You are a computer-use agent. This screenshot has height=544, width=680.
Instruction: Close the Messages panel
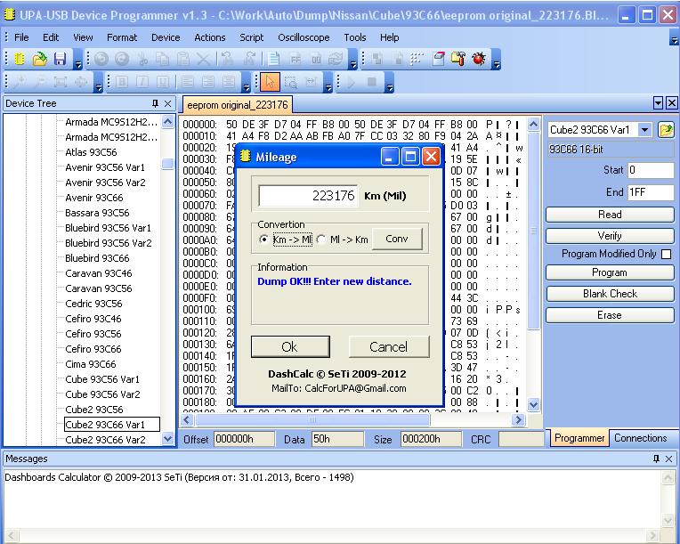(x=670, y=459)
